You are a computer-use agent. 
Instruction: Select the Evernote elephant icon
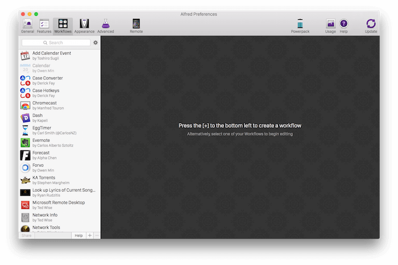[25, 142]
